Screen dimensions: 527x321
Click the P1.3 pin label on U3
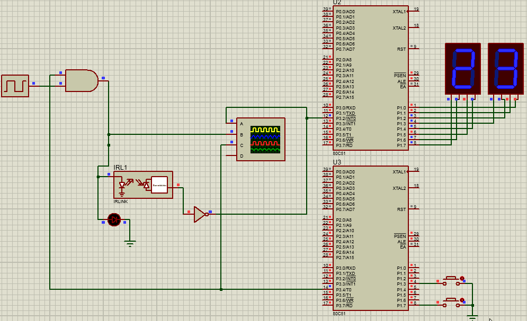(x=401, y=284)
